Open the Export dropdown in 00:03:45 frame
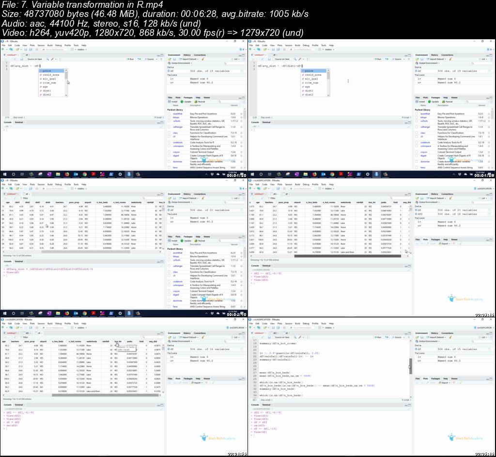This screenshot has height=457, width=496. [445, 243]
